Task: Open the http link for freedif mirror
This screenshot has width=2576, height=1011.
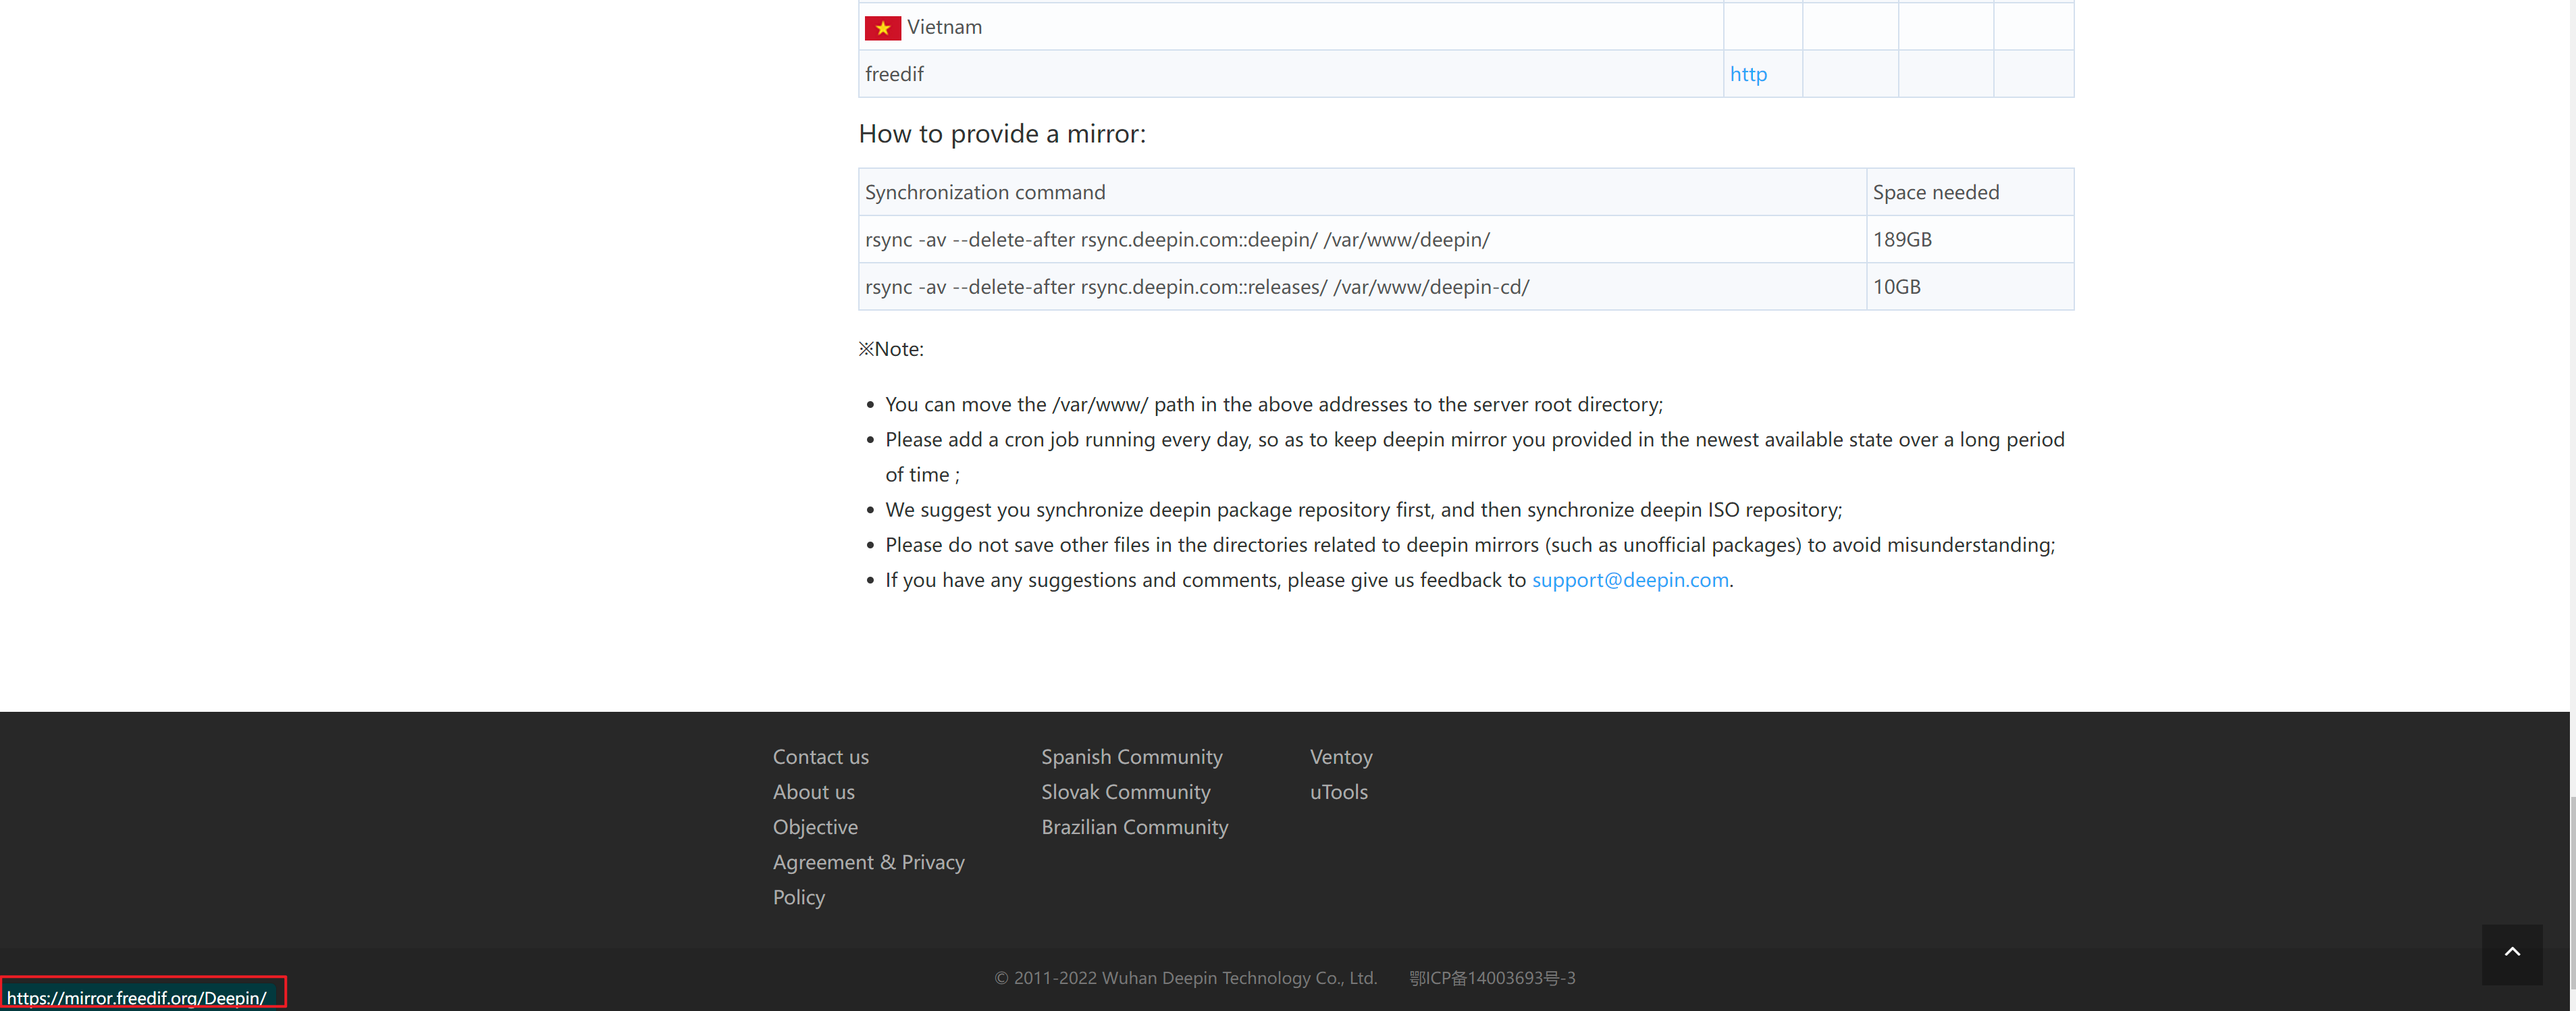Action: pyautogui.click(x=1748, y=74)
